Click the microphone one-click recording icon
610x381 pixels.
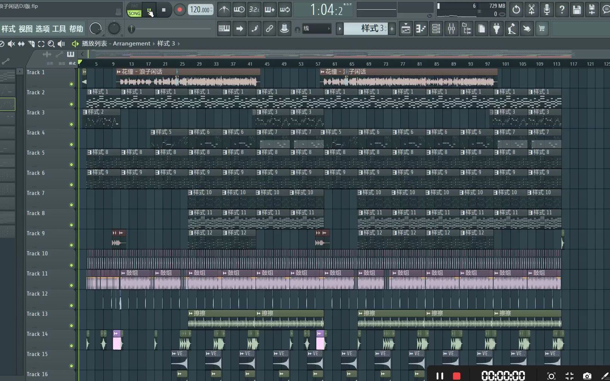(x=547, y=10)
